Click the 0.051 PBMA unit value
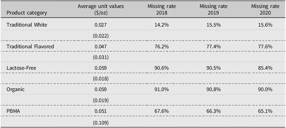 click(x=101, y=111)
